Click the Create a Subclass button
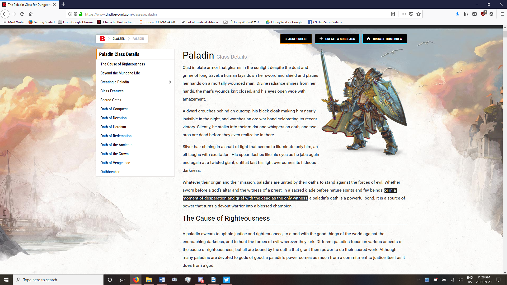 tap(337, 39)
